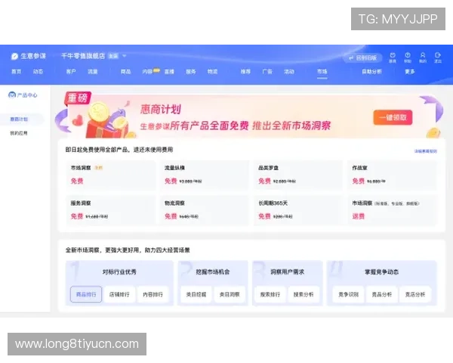Open the 服务洞察 product card
The width and height of the screenshot is (453, 363).
coord(111,210)
